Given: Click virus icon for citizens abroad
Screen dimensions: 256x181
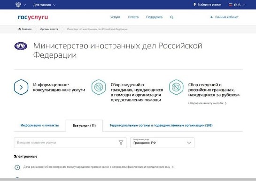Looking at the screenshot, I should [176, 87].
